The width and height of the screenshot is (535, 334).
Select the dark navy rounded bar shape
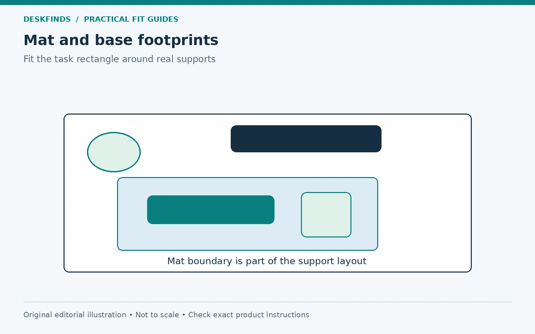pyautogui.click(x=306, y=139)
